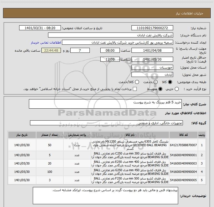This screenshot has width=214, height=207.
Task: Click the نام کالا column header
Action: tap(130, 135)
